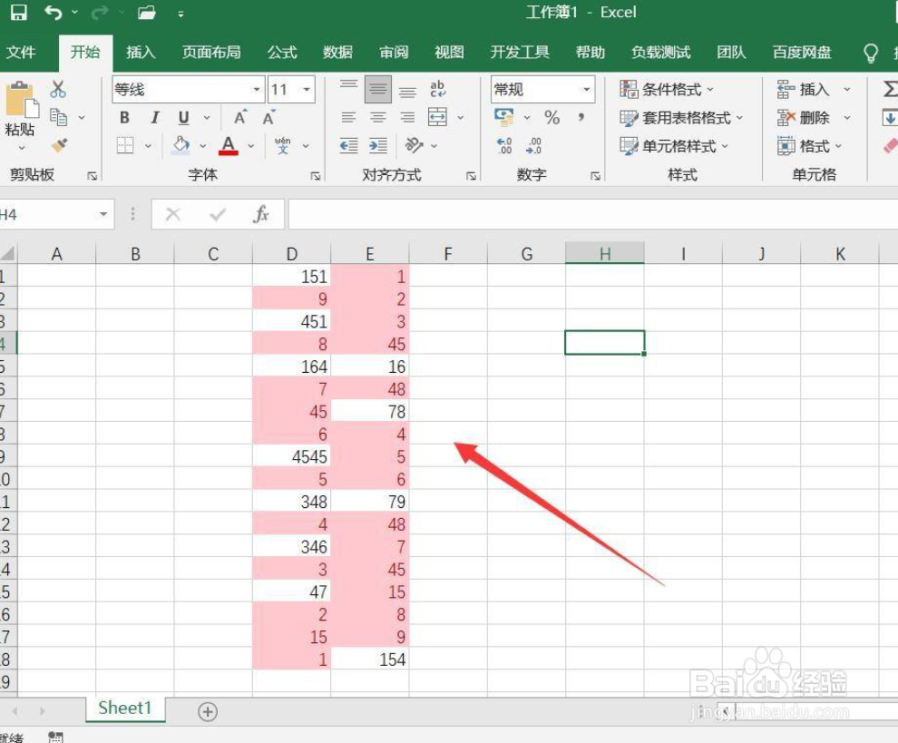This screenshot has height=743, width=898.
Task: Click the AutoSum sigma icon
Action: point(890,90)
